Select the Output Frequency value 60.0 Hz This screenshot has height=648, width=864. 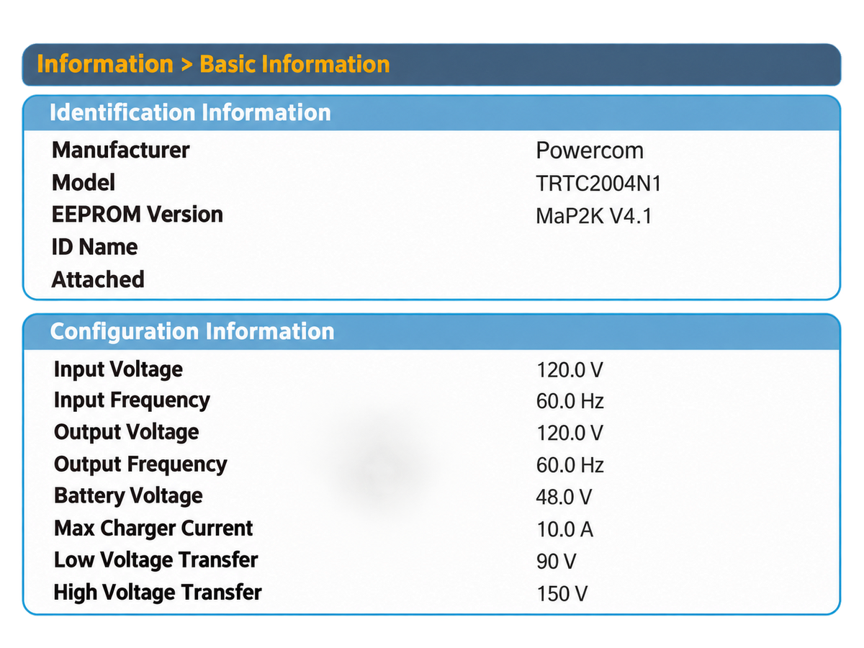(570, 466)
